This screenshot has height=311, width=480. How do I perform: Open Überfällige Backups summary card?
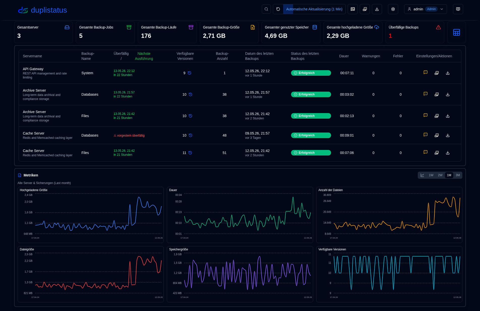[x=415, y=32]
